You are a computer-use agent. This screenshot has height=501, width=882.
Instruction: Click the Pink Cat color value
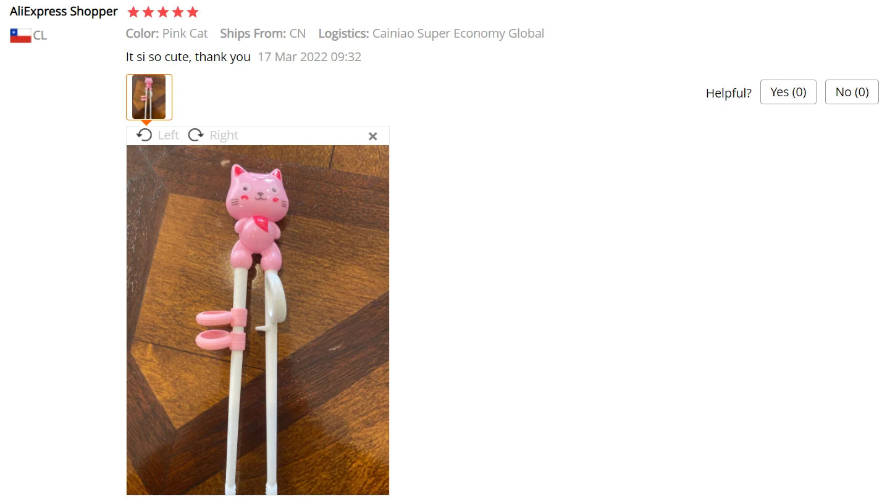click(185, 33)
